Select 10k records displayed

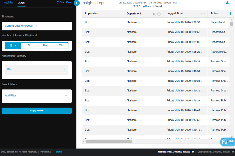45,46
